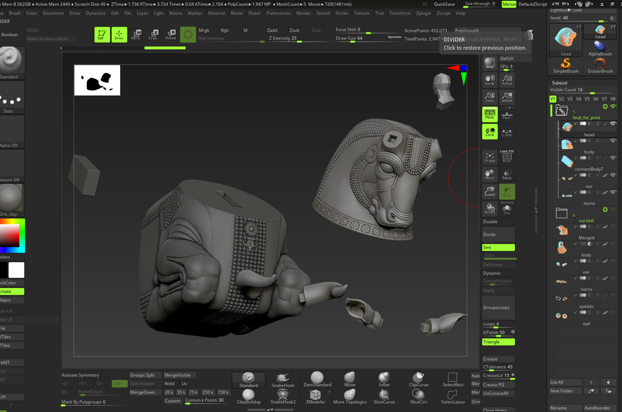622x412 pixels.
Task: Pick the SimpleBrush tool
Action: pyautogui.click(x=566, y=66)
